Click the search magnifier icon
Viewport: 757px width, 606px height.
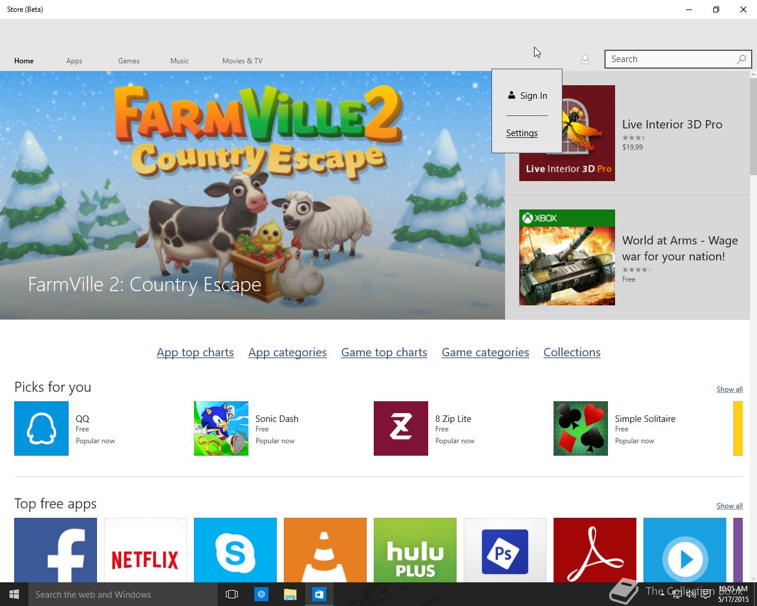[741, 59]
